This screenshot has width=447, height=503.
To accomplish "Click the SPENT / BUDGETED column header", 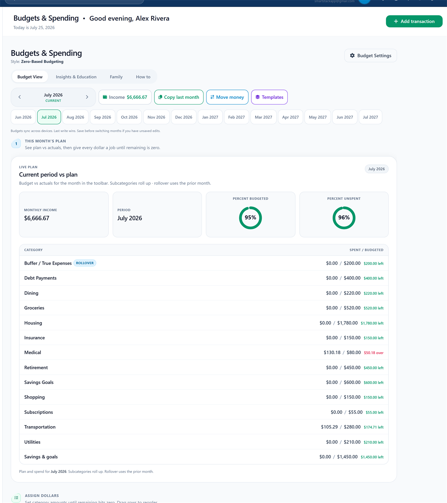I will [x=366, y=250].
